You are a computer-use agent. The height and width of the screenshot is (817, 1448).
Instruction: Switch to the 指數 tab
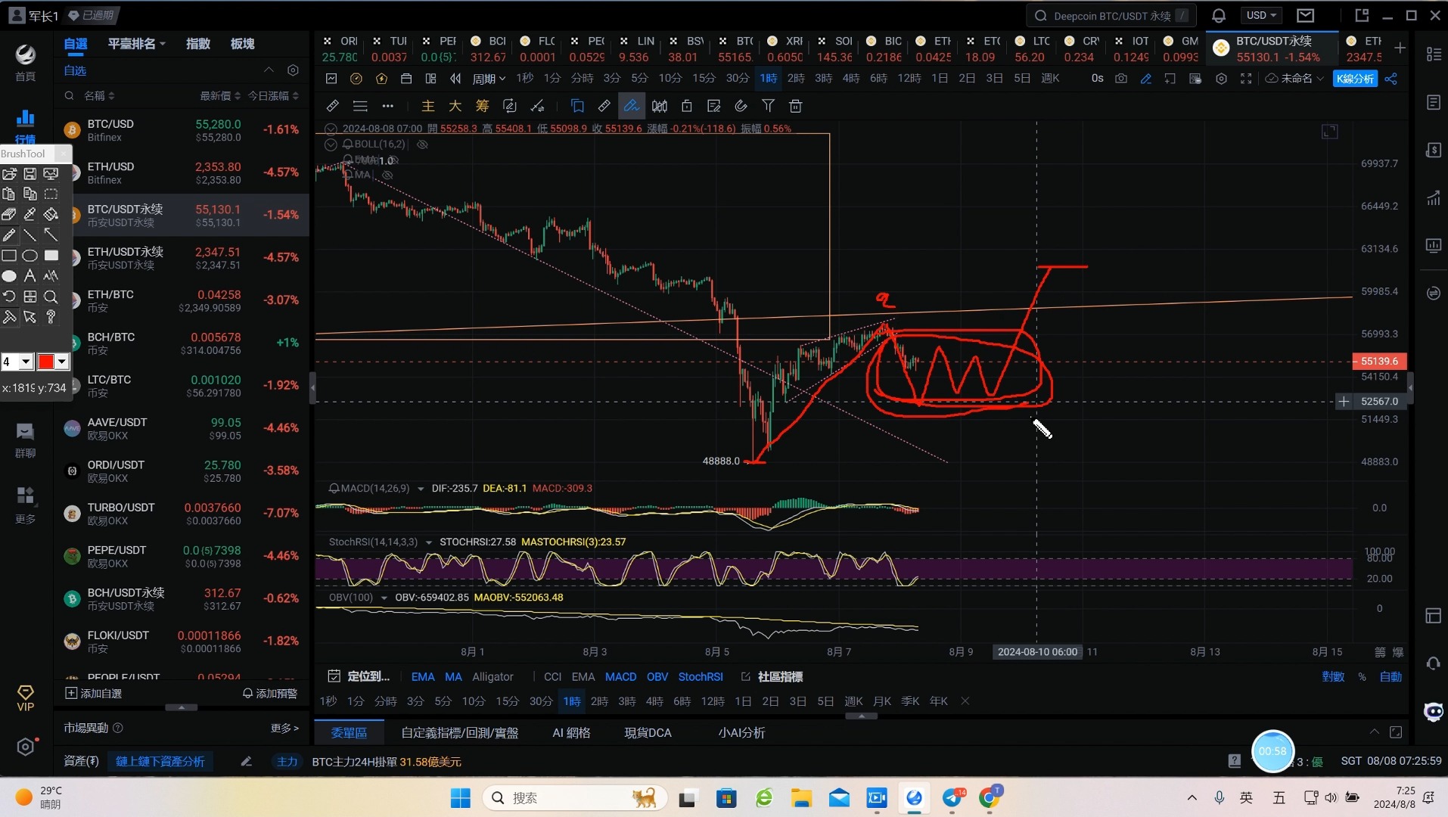tap(198, 44)
